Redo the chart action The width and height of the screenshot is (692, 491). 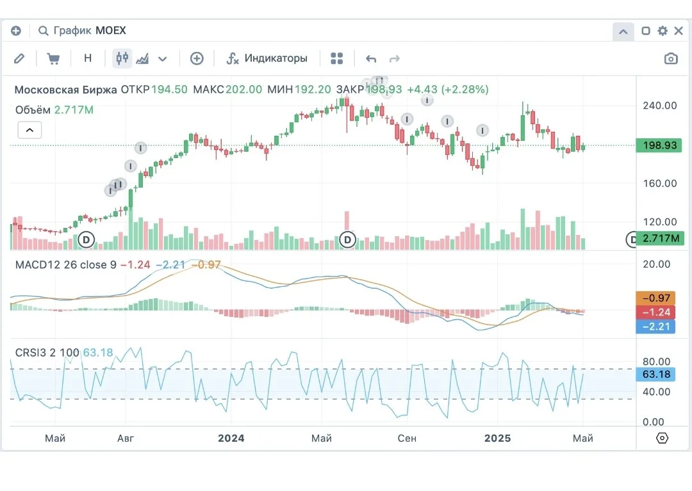395,59
